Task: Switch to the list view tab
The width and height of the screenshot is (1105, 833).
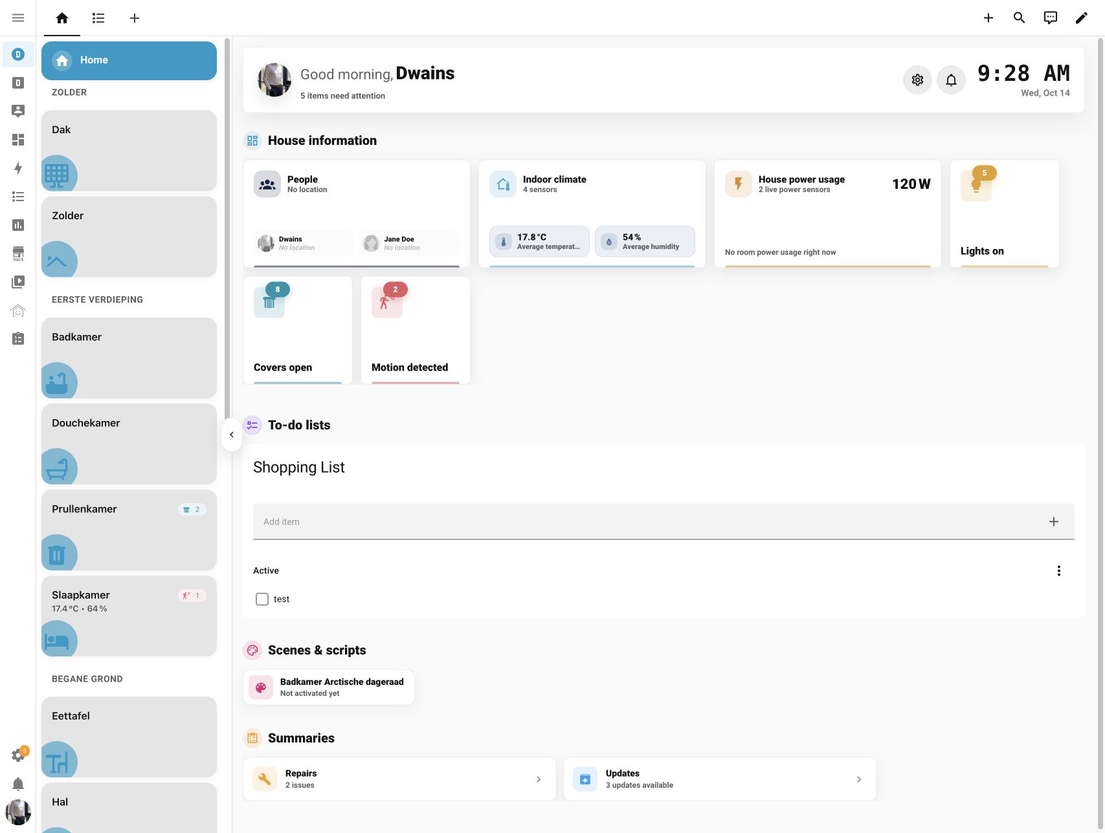Action: [98, 18]
